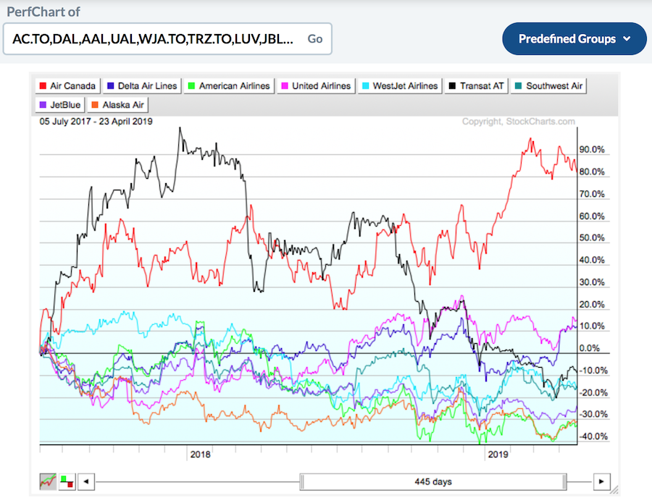Toggle Southwest Air legend button
Screen dimensions: 652x498
click(550, 86)
